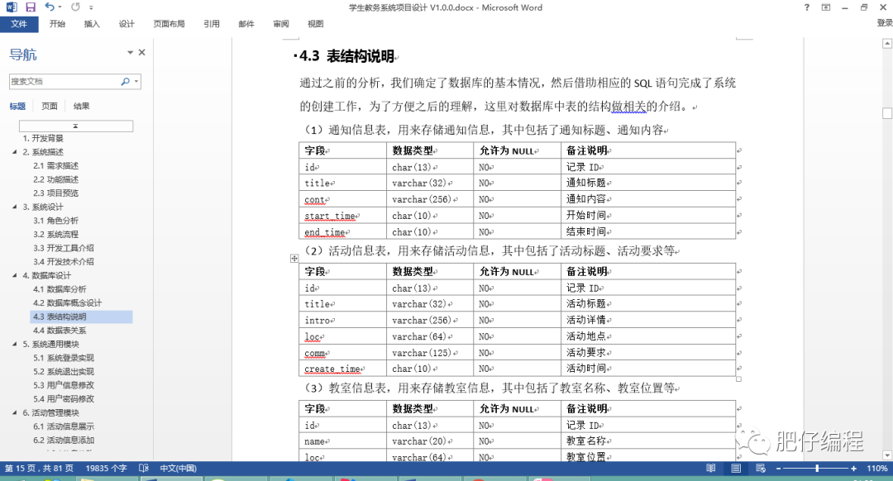The width and height of the screenshot is (893, 481).
Task: Go to heading 4.4 数据表关系
Action: pos(60,330)
